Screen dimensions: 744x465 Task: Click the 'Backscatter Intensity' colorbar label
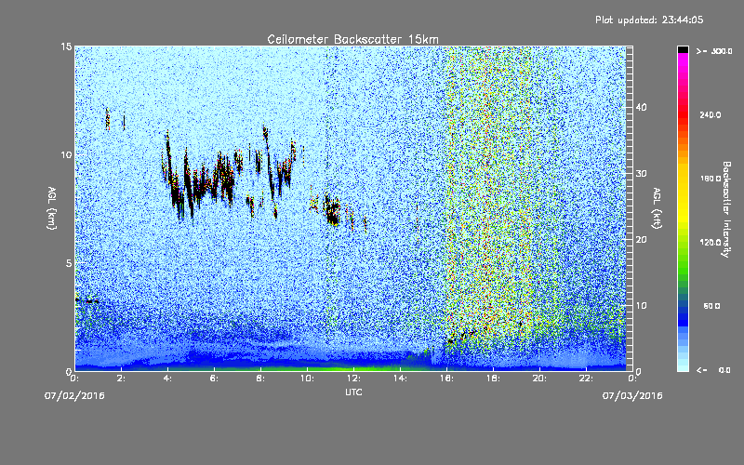pos(726,209)
